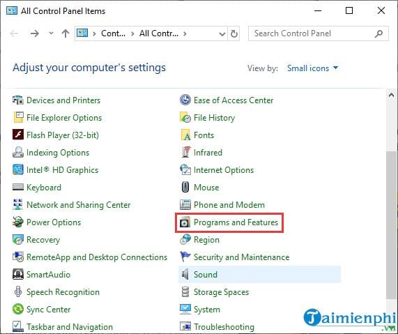
Task: Open the Power Options link
Action: [x=54, y=222]
